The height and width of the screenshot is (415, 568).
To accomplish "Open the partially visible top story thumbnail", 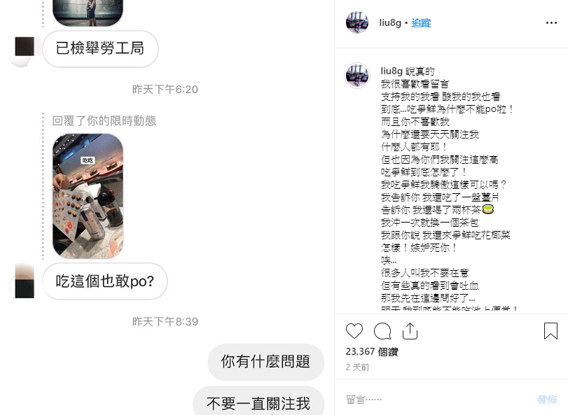I will (88, 13).
